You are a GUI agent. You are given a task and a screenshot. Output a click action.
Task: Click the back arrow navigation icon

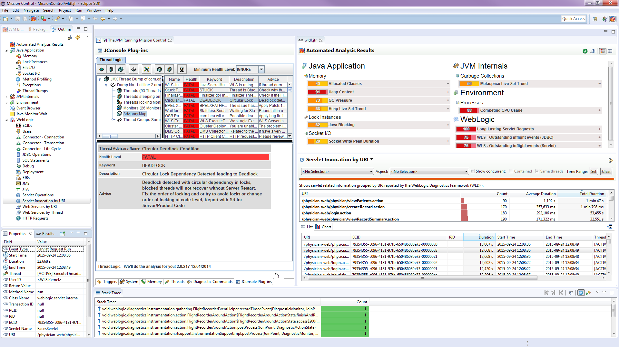click(103, 19)
